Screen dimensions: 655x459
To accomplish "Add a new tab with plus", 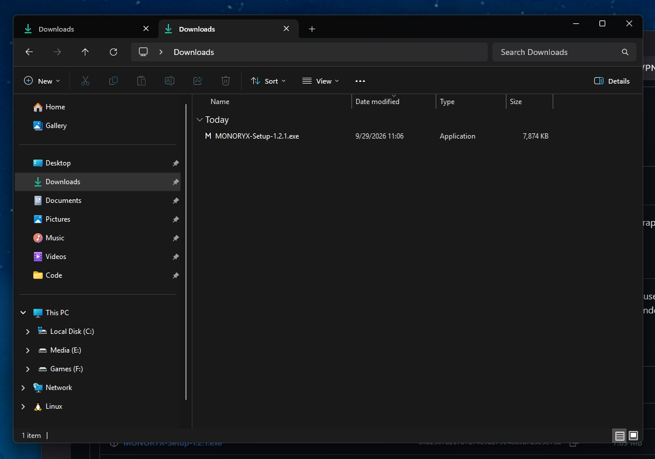I will [x=312, y=29].
